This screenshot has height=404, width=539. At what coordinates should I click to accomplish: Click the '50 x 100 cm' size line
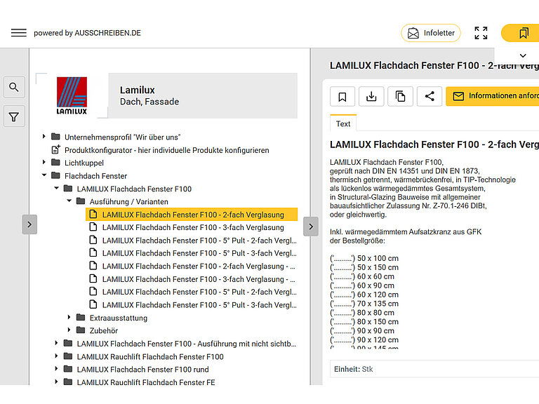point(364,258)
